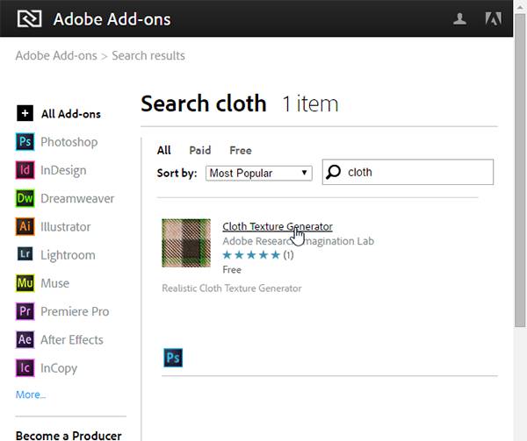Open the InDesign category link
This screenshot has width=527, height=441.
click(x=63, y=170)
